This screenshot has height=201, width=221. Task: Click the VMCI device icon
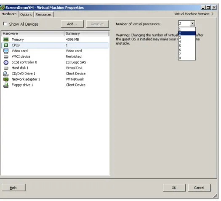(x=6, y=57)
